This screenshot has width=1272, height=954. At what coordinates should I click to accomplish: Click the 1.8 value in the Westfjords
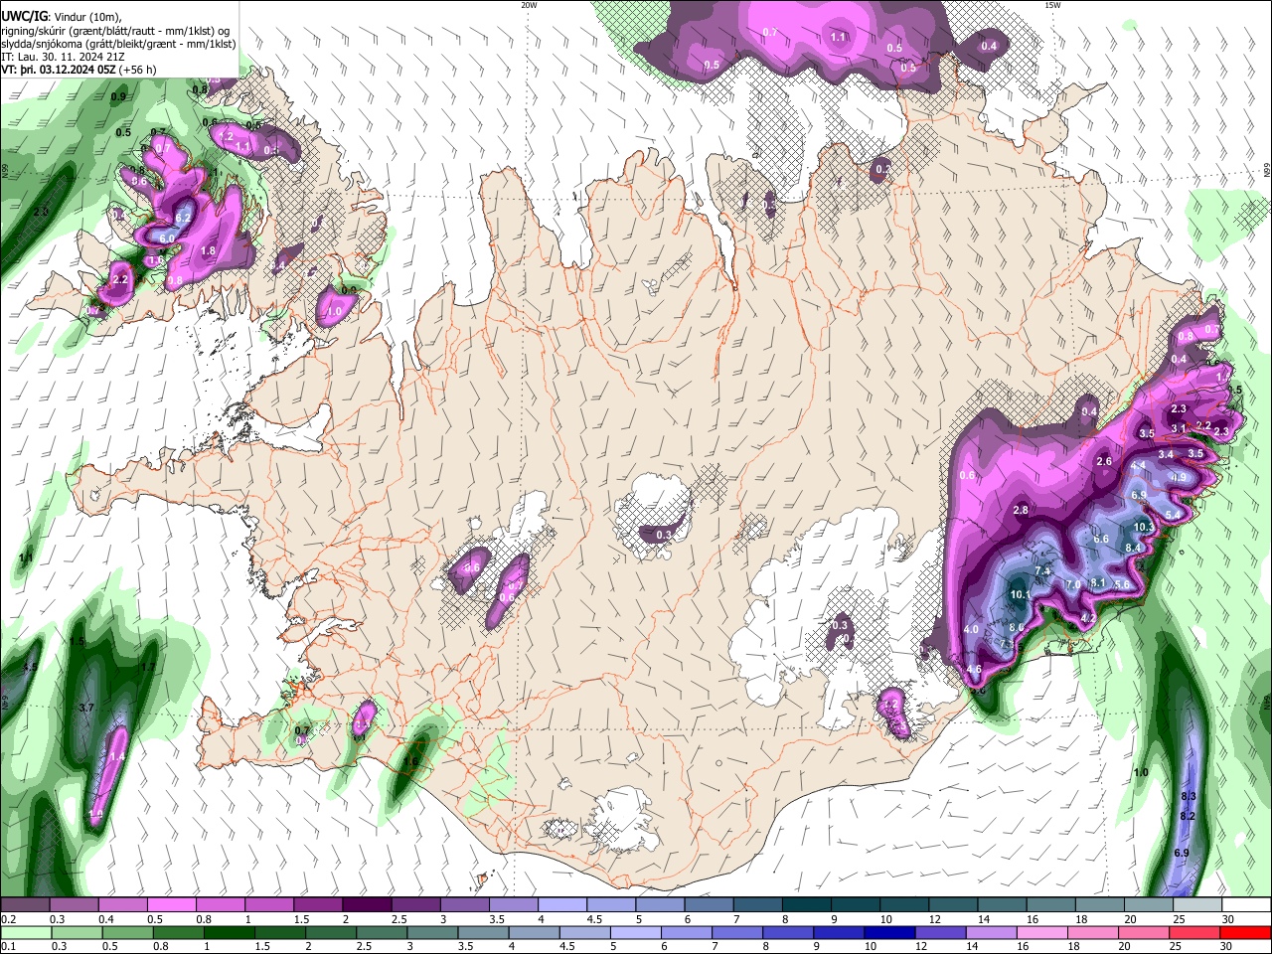pyautogui.click(x=209, y=251)
